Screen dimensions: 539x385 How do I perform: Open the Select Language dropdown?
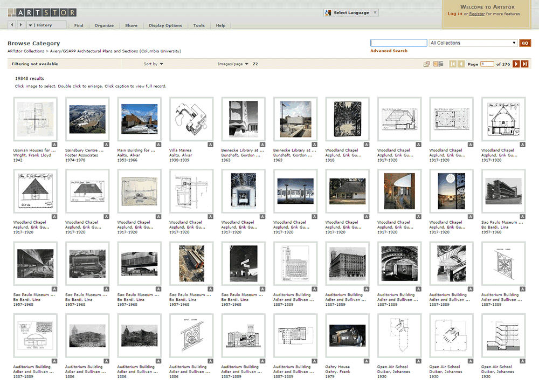(x=351, y=12)
